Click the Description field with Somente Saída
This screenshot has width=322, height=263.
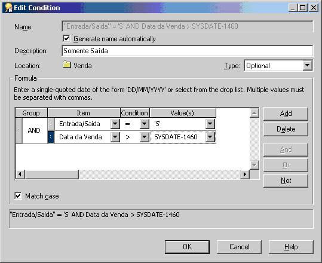tap(188, 51)
